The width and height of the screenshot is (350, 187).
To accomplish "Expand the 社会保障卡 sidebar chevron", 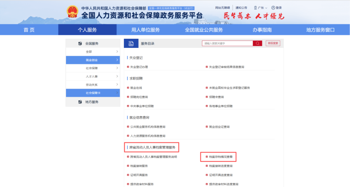I will point(117,93).
